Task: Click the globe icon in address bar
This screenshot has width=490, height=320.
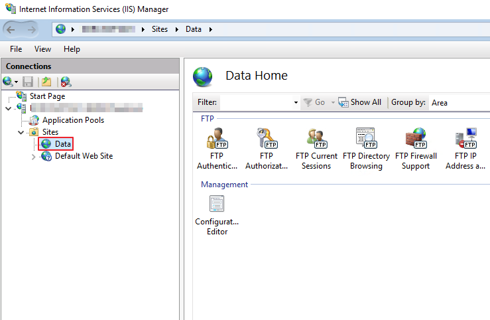Action: point(60,29)
